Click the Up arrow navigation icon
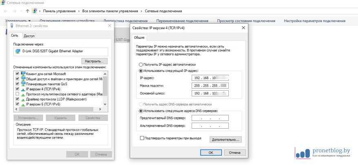The height and width of the screenshot is (165, 358). [x=27, y=11]
